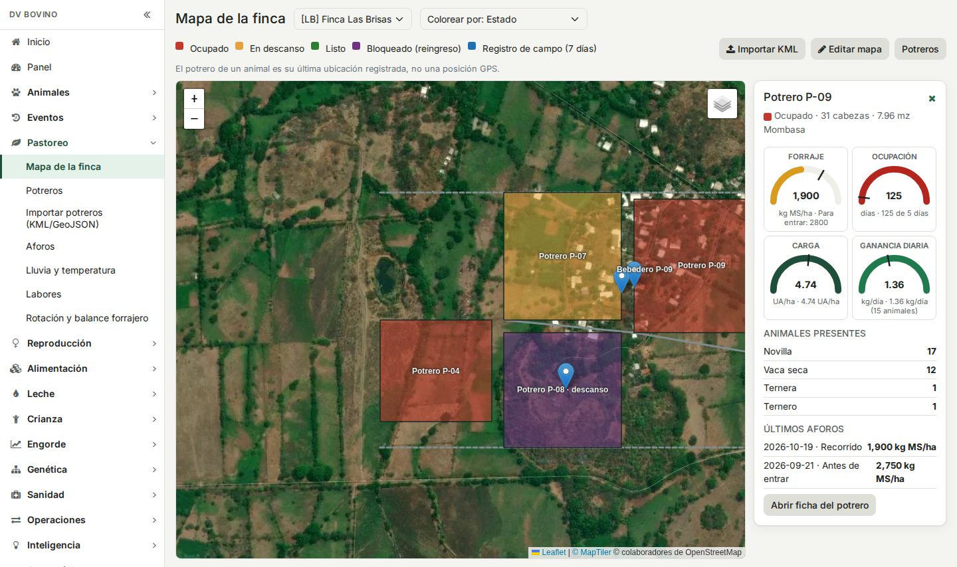Viewport: 957px width, 567px height.
Task: Expand the Alimentación submenu chevron
Action: (154, 368)
